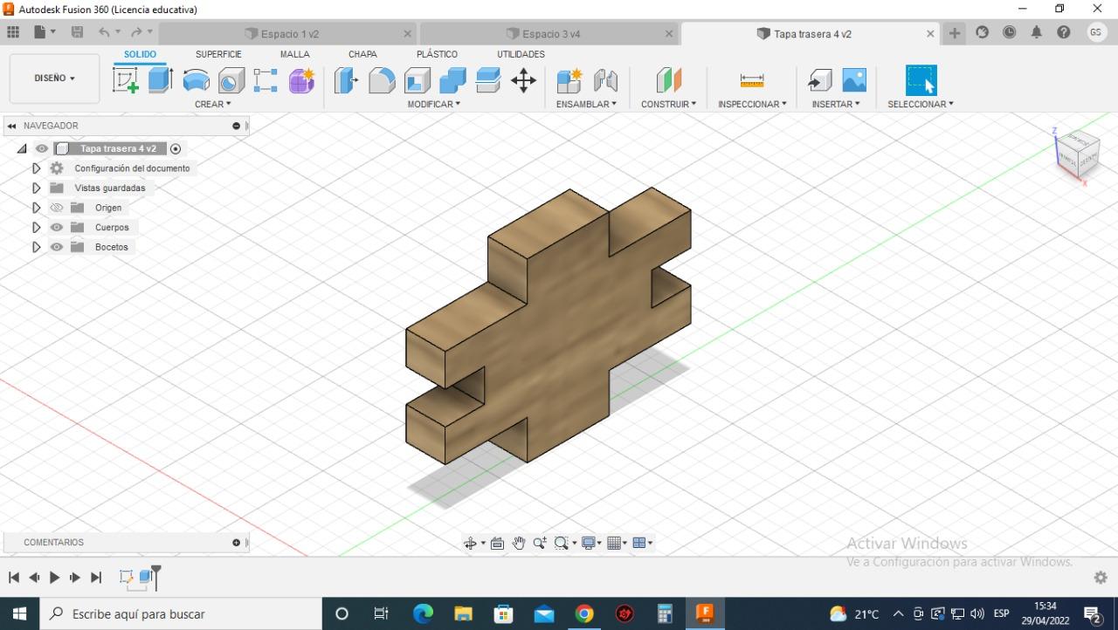Hide the Cuerpos folder
Screen dimensions: 1118x630
pos(57,228)
